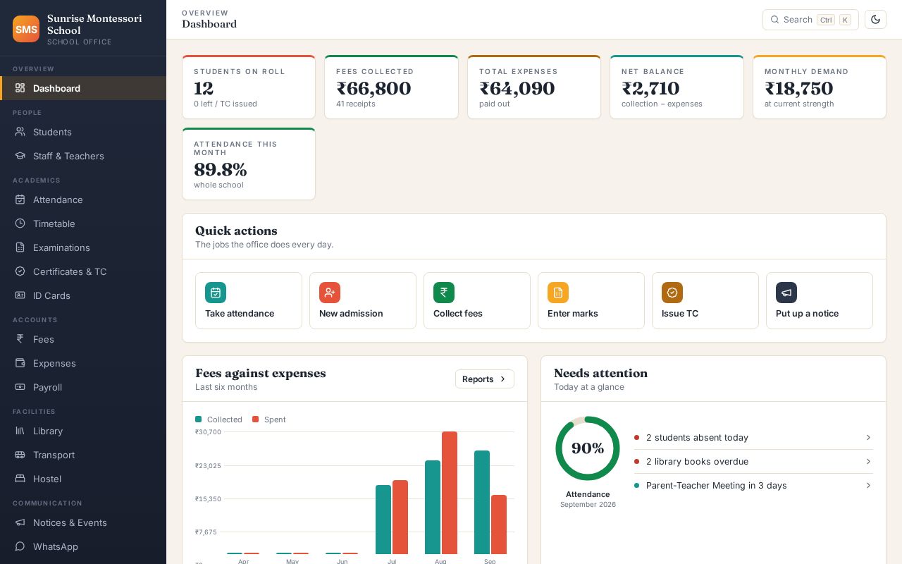The width and height of the screenshot is (902, 564).
Task: Click the tall red Aug spent bar
Action: pos(450,493)
